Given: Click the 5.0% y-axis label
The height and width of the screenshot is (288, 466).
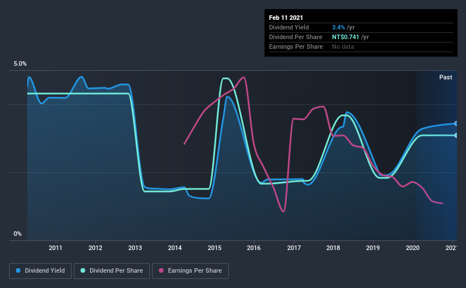Looking at the screenshot, I should coord(20,64).
